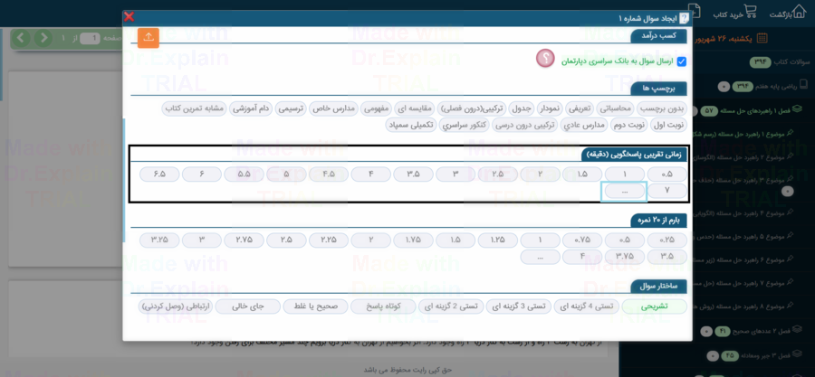815x377 pixels.
Task: Click the pin icon of موضوع 1
Action: click(x=791, y=134)
